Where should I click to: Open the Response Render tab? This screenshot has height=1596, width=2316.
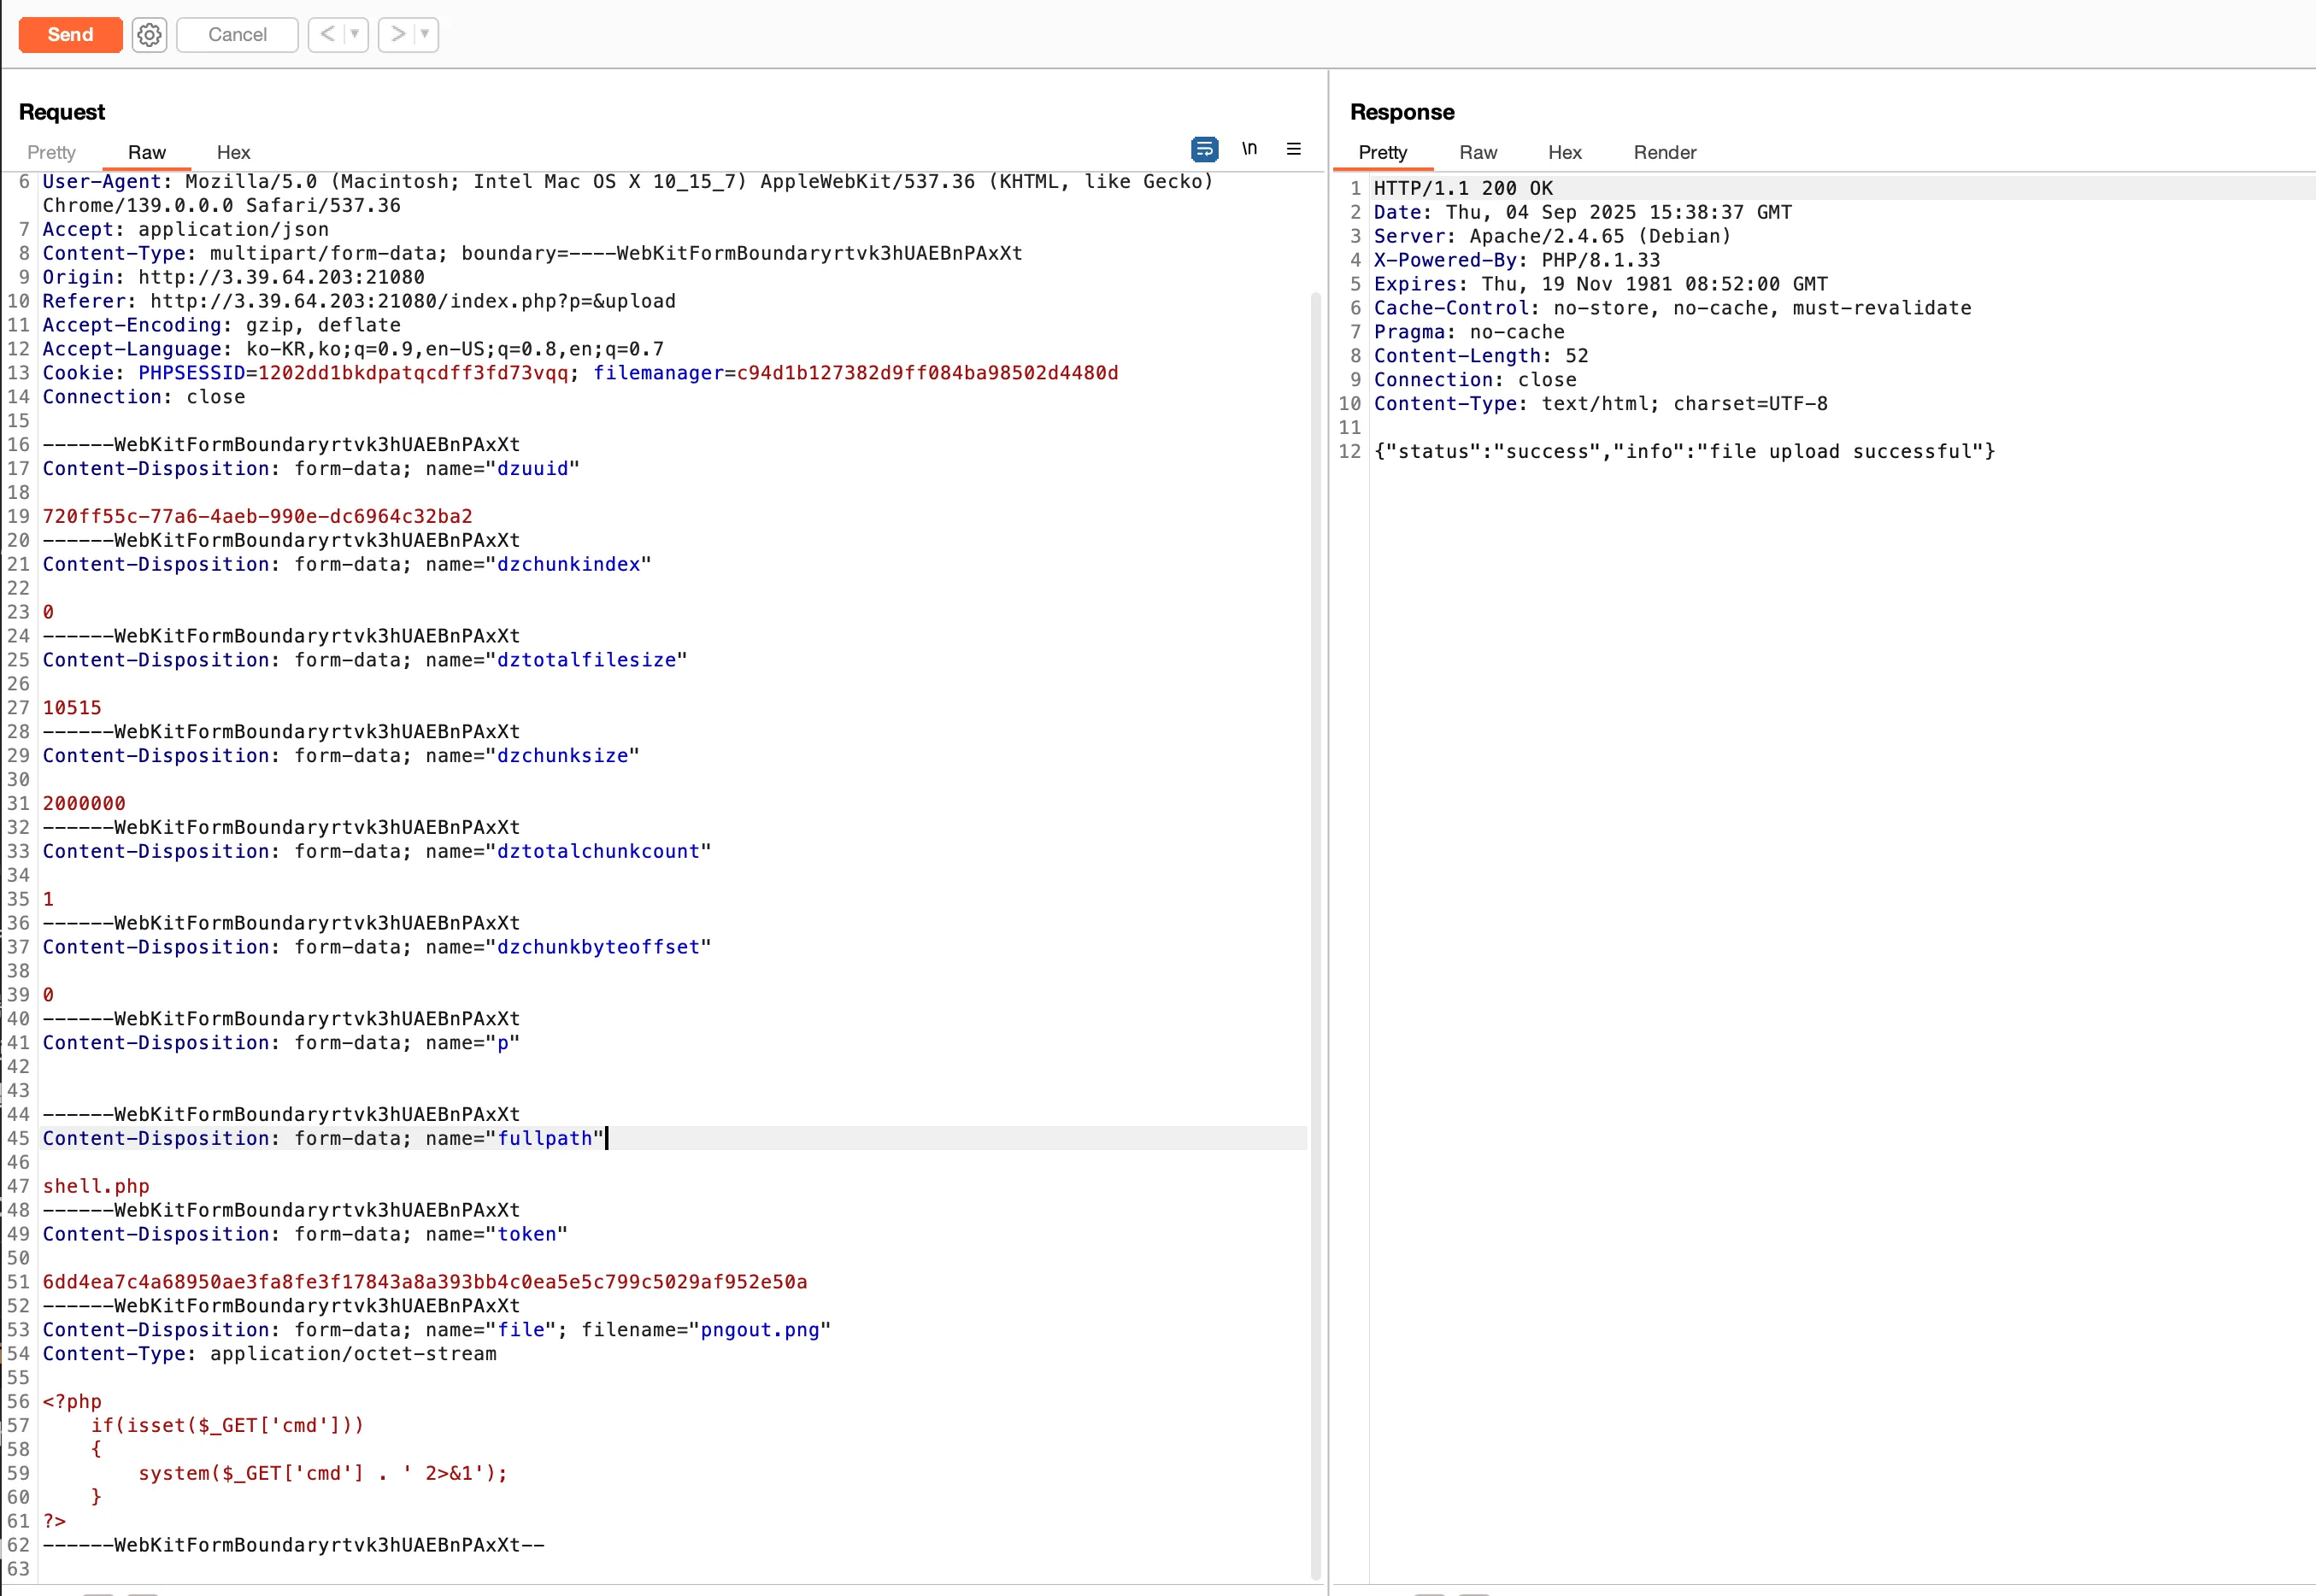(x=1664, y=152)
